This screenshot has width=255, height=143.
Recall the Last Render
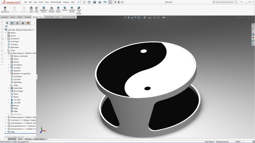[x=79, y=10]
